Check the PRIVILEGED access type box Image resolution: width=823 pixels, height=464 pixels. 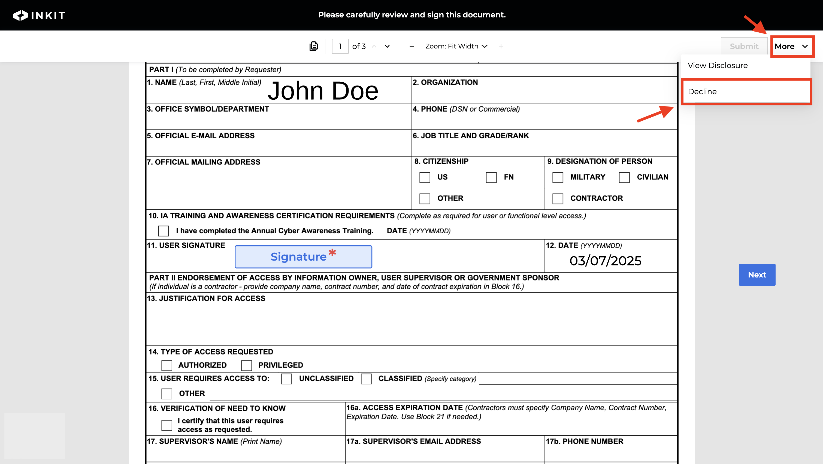pyautogui.click(x=246, y=365)
